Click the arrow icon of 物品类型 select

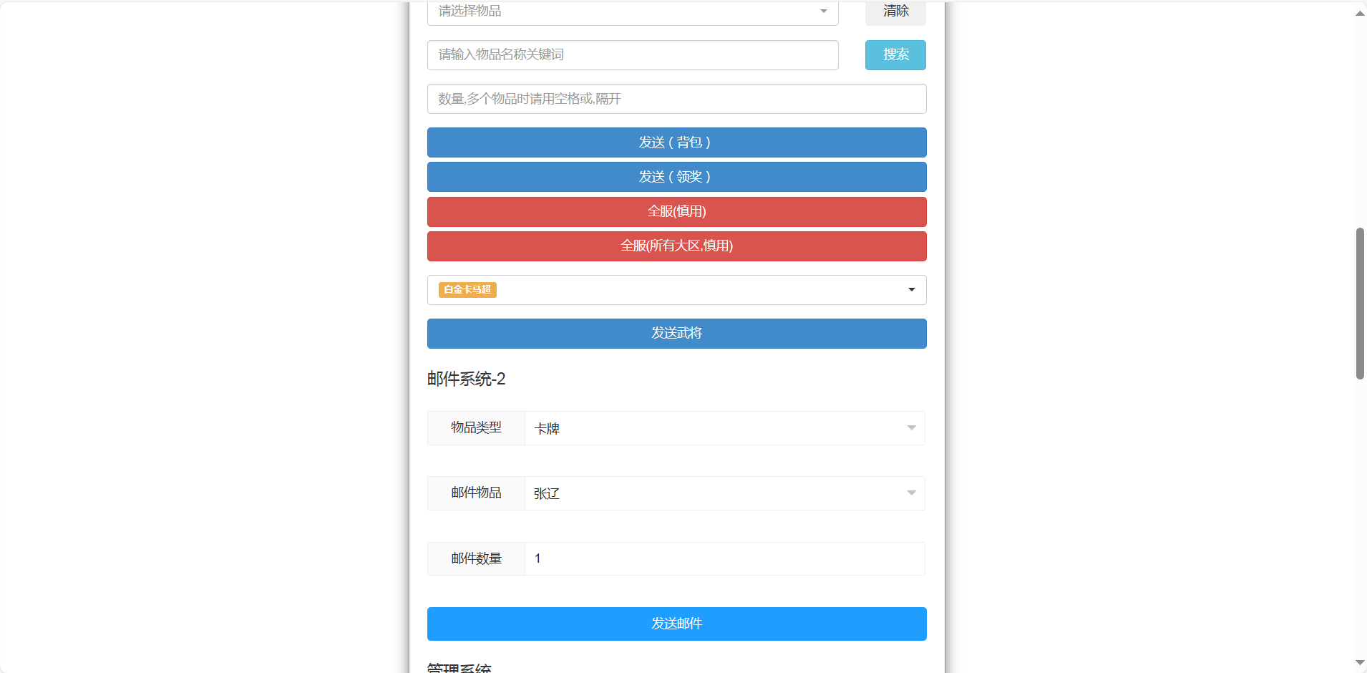pyautogui.click(x=911, y=428)
